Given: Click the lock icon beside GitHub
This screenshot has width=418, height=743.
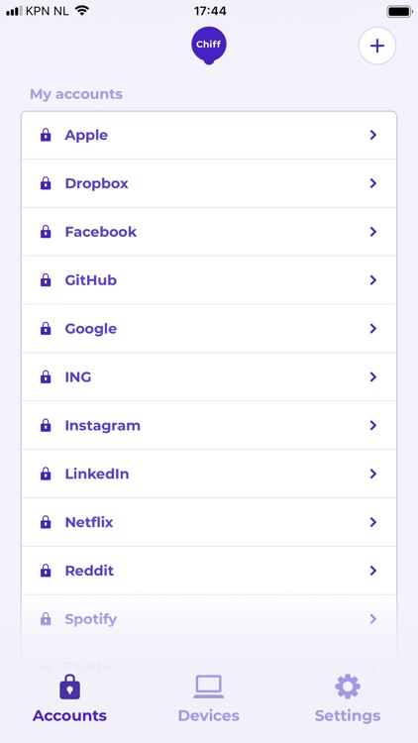Looking at the screenshot, I should tap(46, 280).
